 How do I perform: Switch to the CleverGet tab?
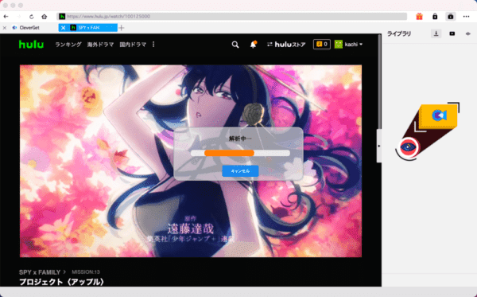[x=29, y=28]
